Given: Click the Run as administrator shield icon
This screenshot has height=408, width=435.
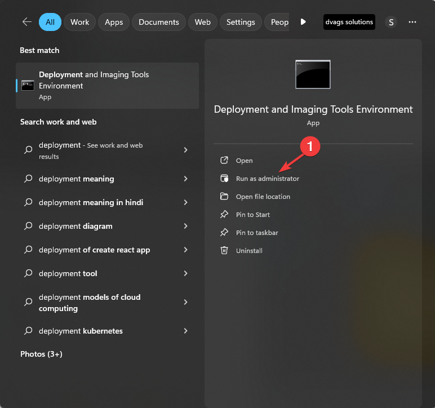Looking at the screenshot, I should 224,178.
